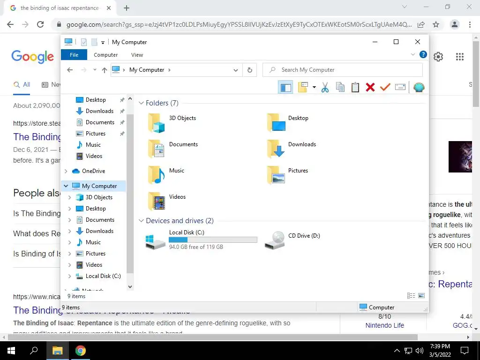Click the taskbar search magnifier
This screenshot has height=360, width=480.
tap(34, 351)
